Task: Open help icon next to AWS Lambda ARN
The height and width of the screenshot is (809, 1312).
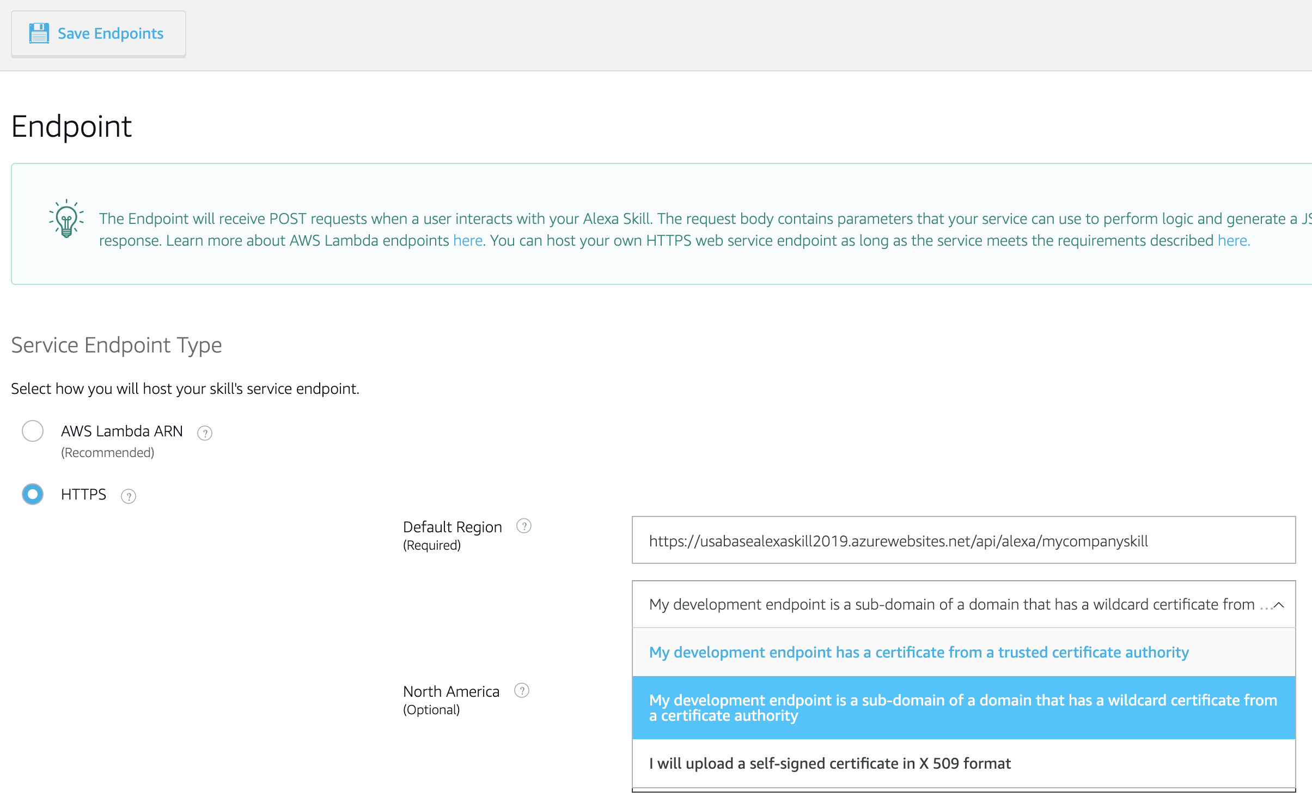Action: (205, 433)
